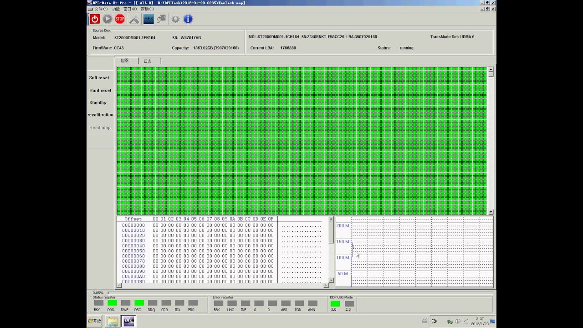The height and width of the screenshot is (328, 583).
Task: Open the 窗口(W) menu
Action: 130,9
